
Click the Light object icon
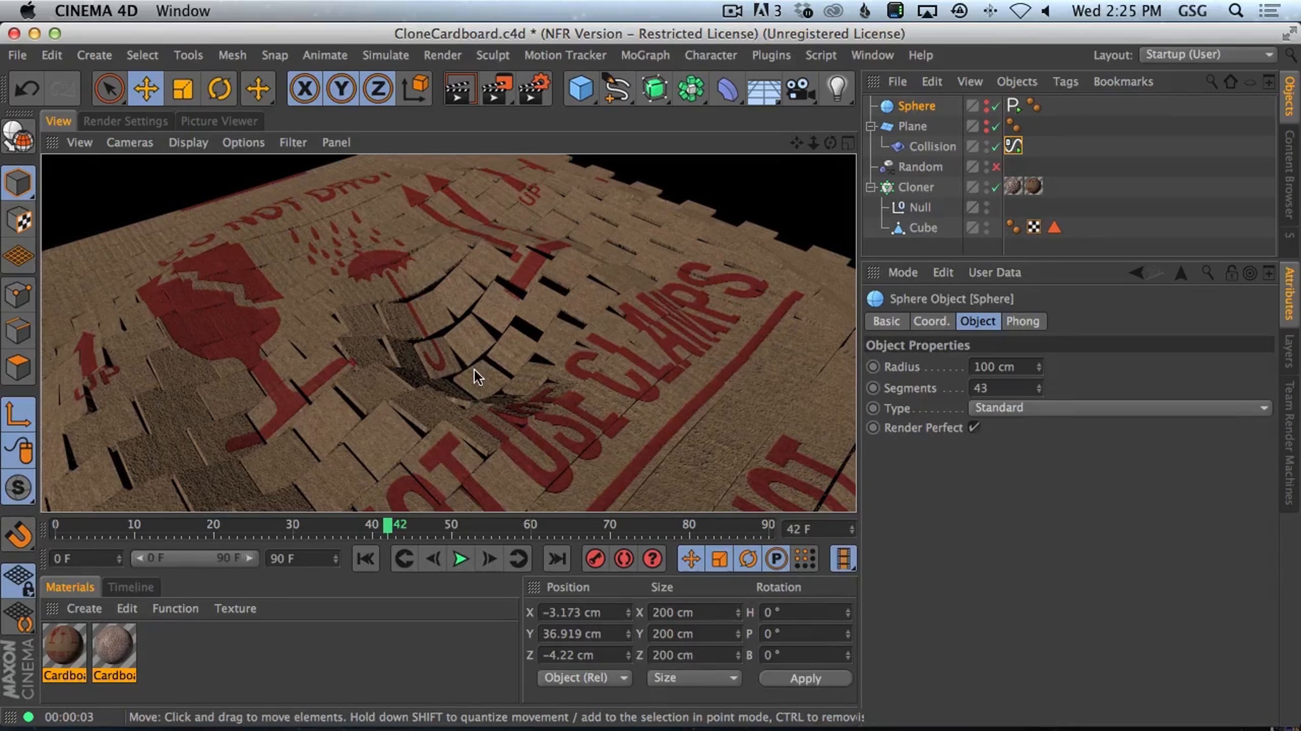pyautogui.click(x=837, y=88)
